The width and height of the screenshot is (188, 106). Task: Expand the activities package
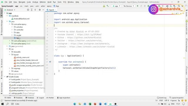12,27
